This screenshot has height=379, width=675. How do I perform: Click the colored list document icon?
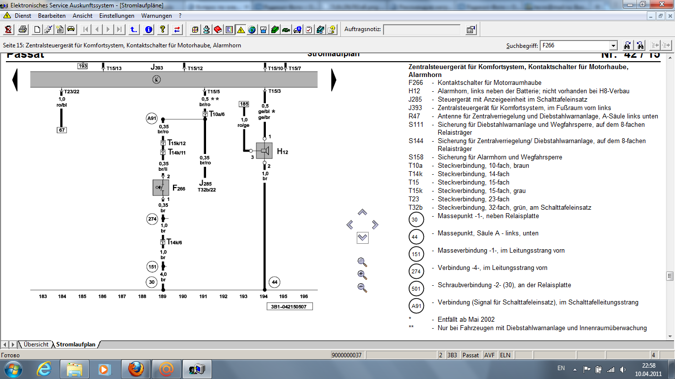(229, 30)
